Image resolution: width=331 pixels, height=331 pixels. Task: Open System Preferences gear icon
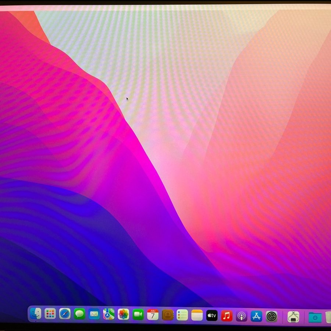tap(271, 316)
